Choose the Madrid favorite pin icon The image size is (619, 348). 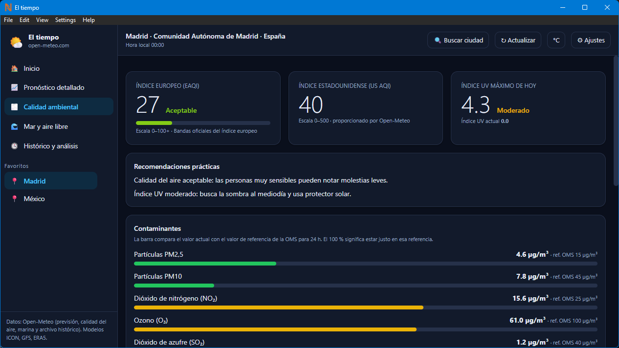(x=15, y=181)
